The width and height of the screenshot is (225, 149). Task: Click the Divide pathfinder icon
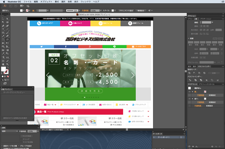pos(190,80)
